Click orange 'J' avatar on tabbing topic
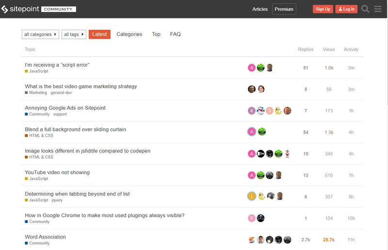Viewport: 388px width, 250px height. point(252,196)
